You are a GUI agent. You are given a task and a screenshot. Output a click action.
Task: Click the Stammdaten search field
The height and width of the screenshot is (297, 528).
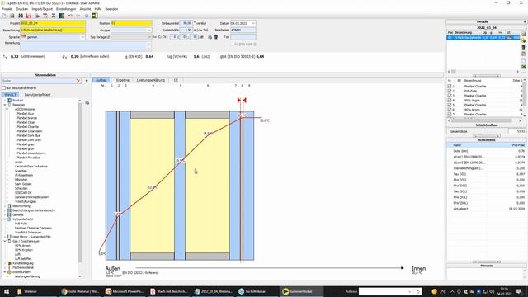click(38, 81)
